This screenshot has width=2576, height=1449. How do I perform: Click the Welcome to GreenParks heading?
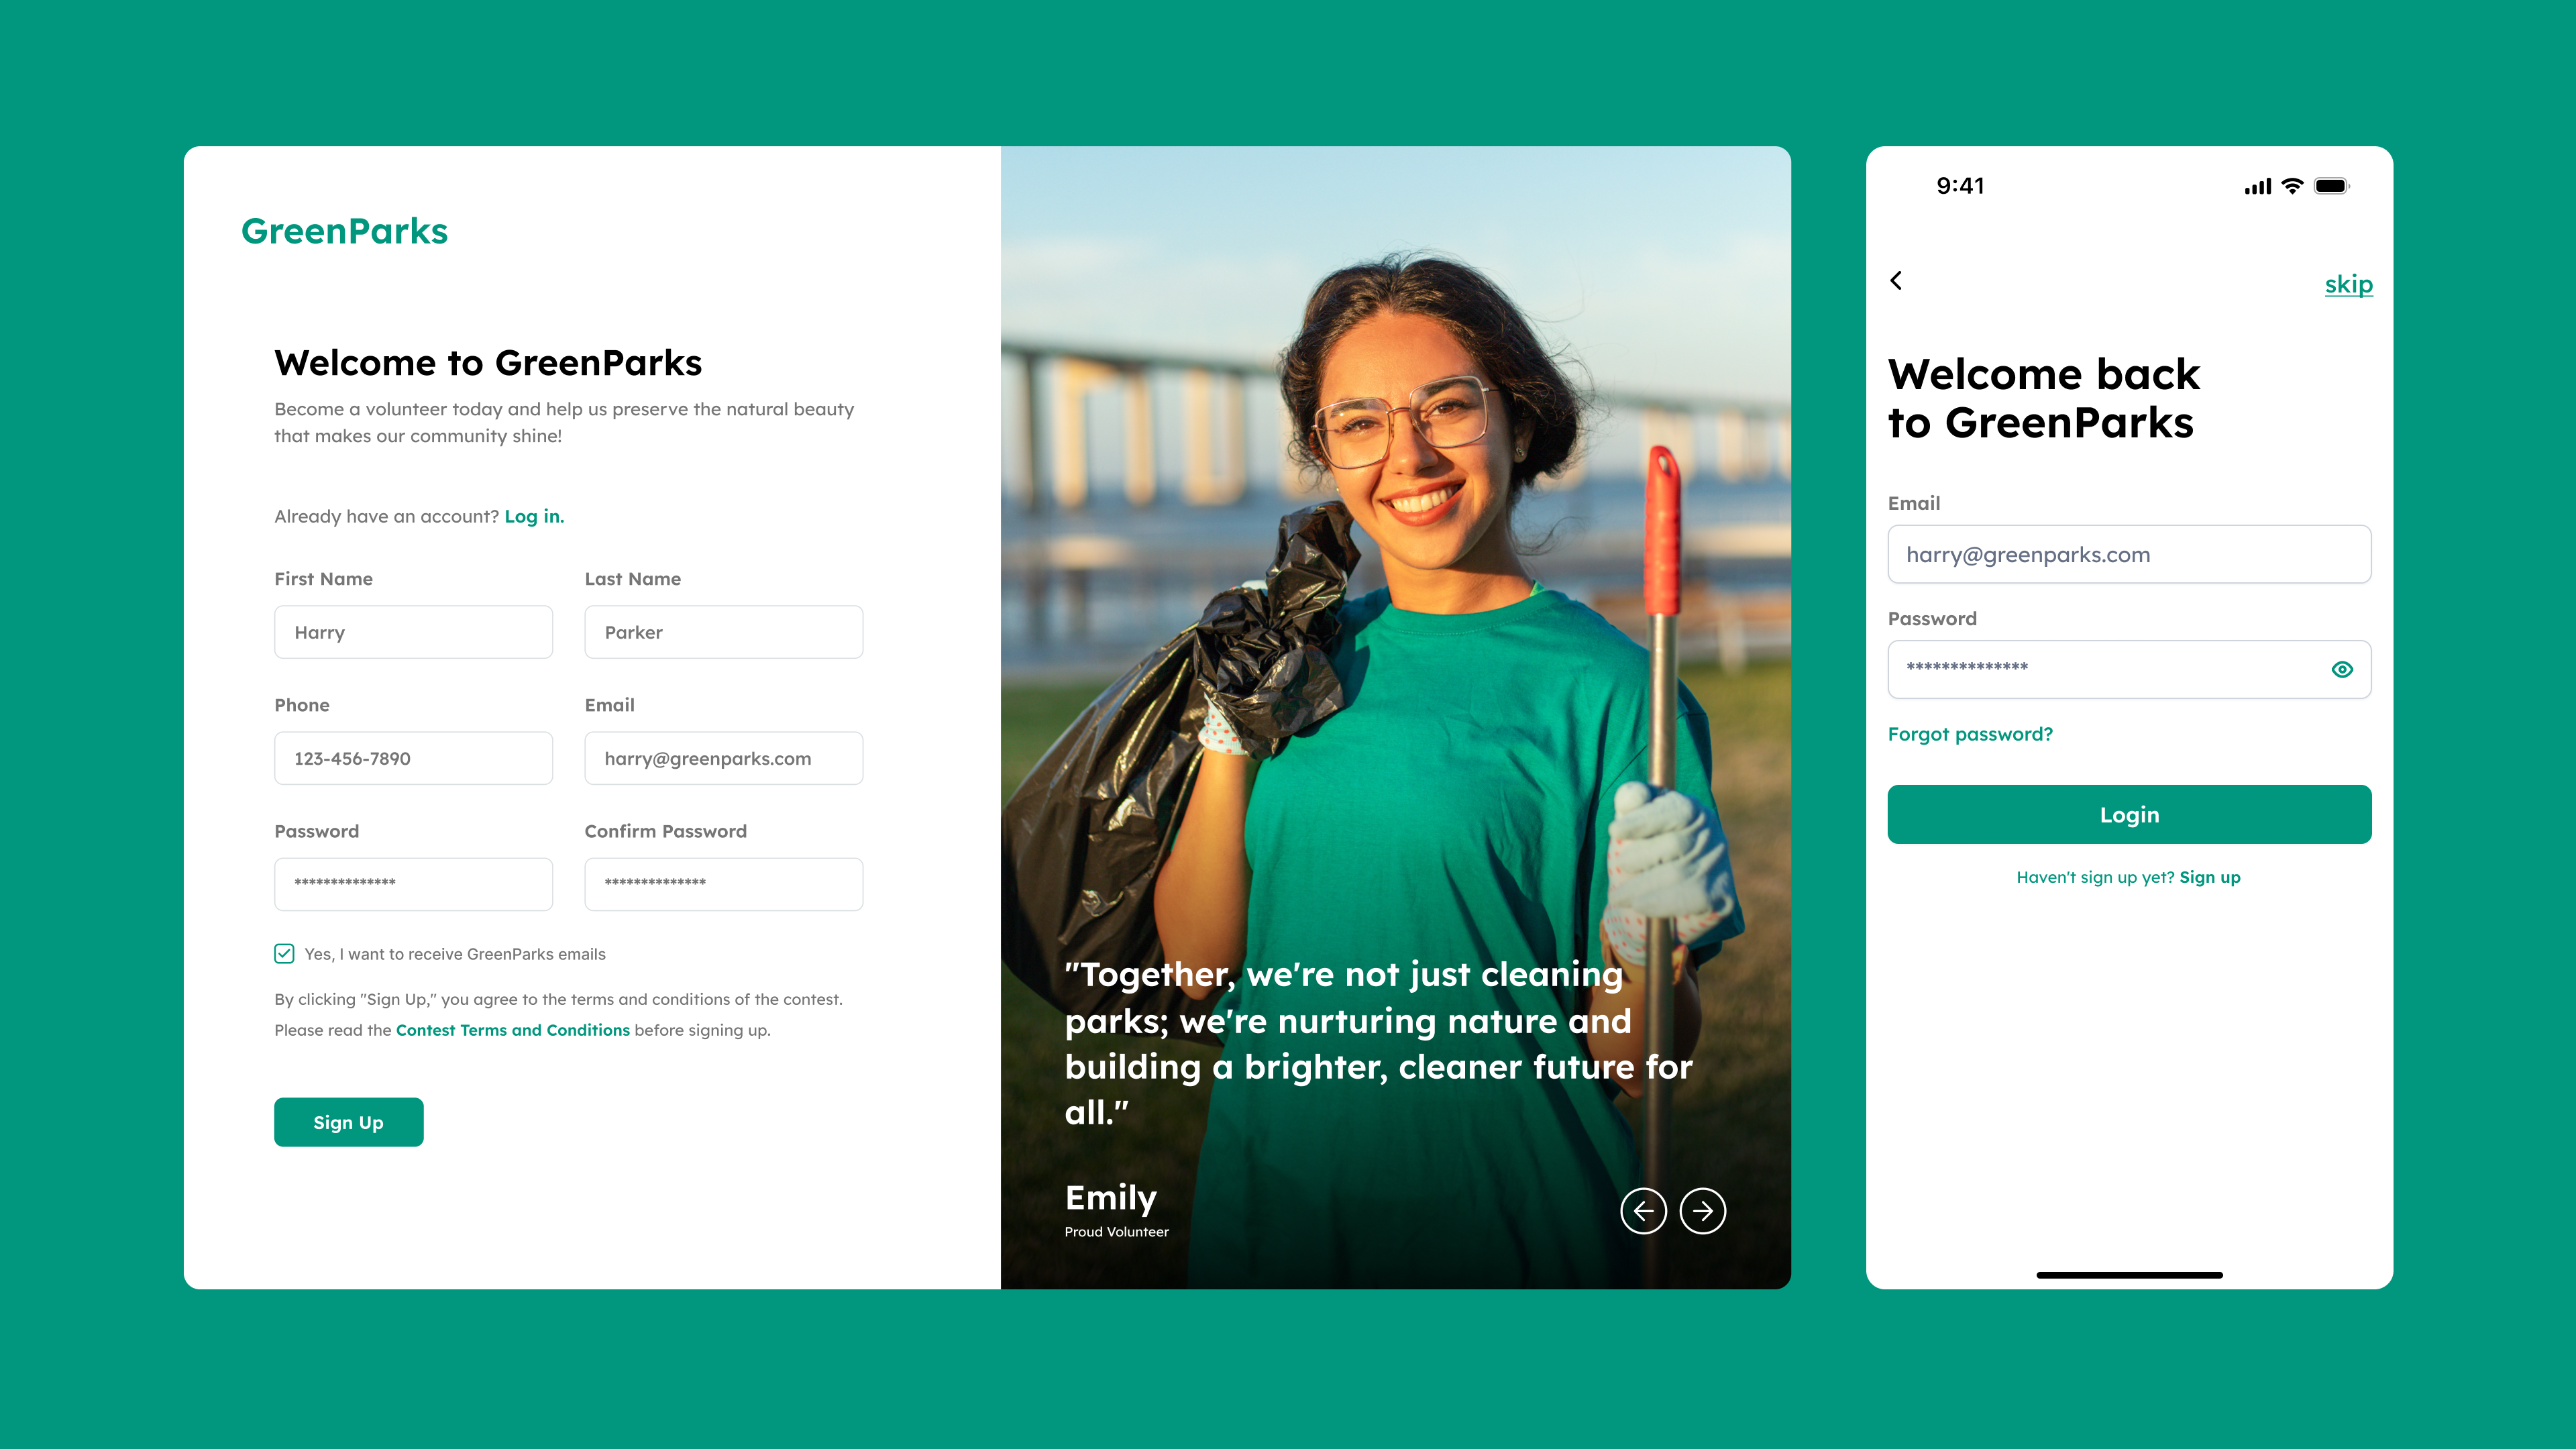(488, 363)
